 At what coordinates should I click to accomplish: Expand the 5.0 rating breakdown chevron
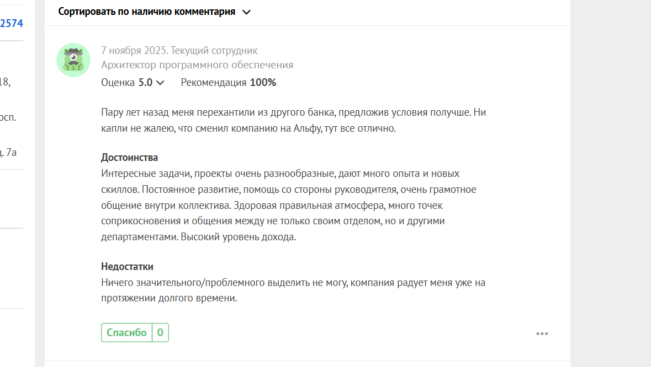tap(160, 83)
